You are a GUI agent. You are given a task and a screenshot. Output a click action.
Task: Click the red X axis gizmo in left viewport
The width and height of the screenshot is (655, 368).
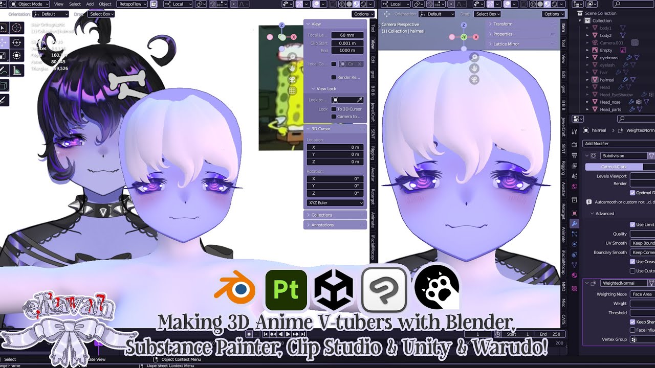tap(294, 37)
